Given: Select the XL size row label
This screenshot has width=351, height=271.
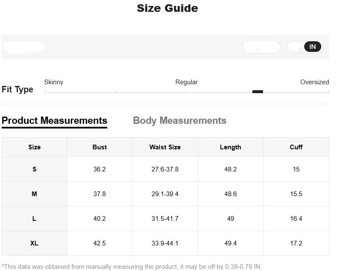Looking at the screenshot, I should [x=34, y=243].
